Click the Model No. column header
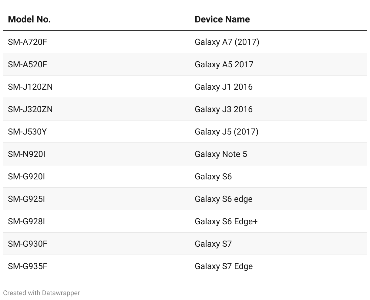 (29, 19)
